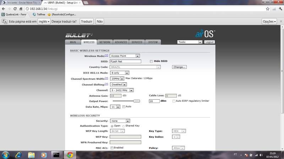Click the browser forward arrow
Viewport: 284px width, 159px height.
(9, 8)
